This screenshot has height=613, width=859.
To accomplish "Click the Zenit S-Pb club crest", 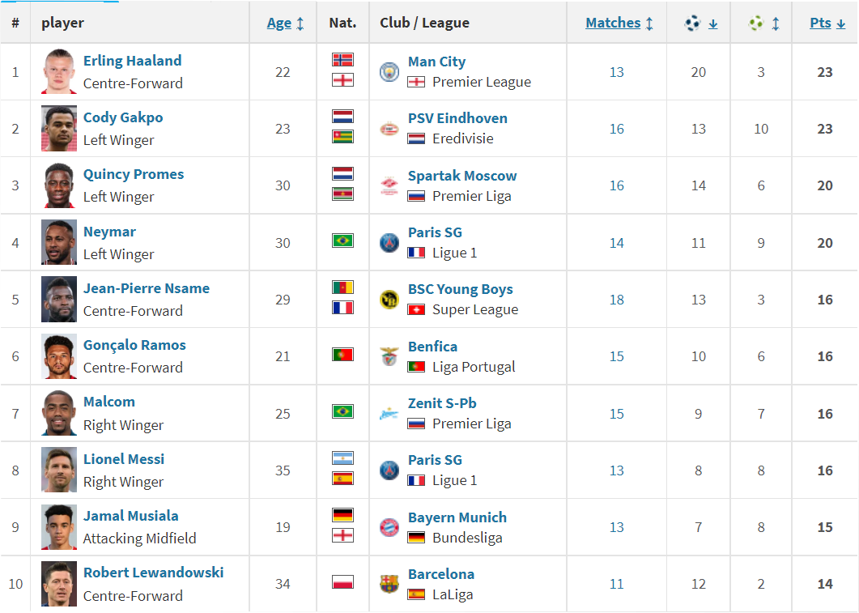I will 389,414.
